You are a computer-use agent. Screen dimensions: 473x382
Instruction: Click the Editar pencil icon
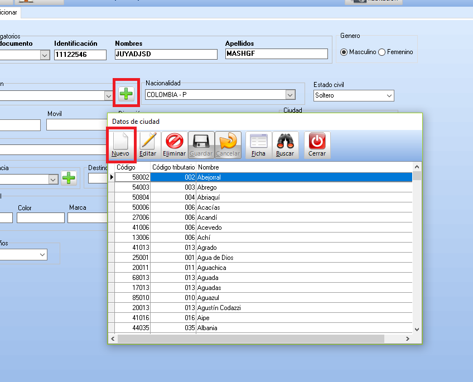click(148, 144)
